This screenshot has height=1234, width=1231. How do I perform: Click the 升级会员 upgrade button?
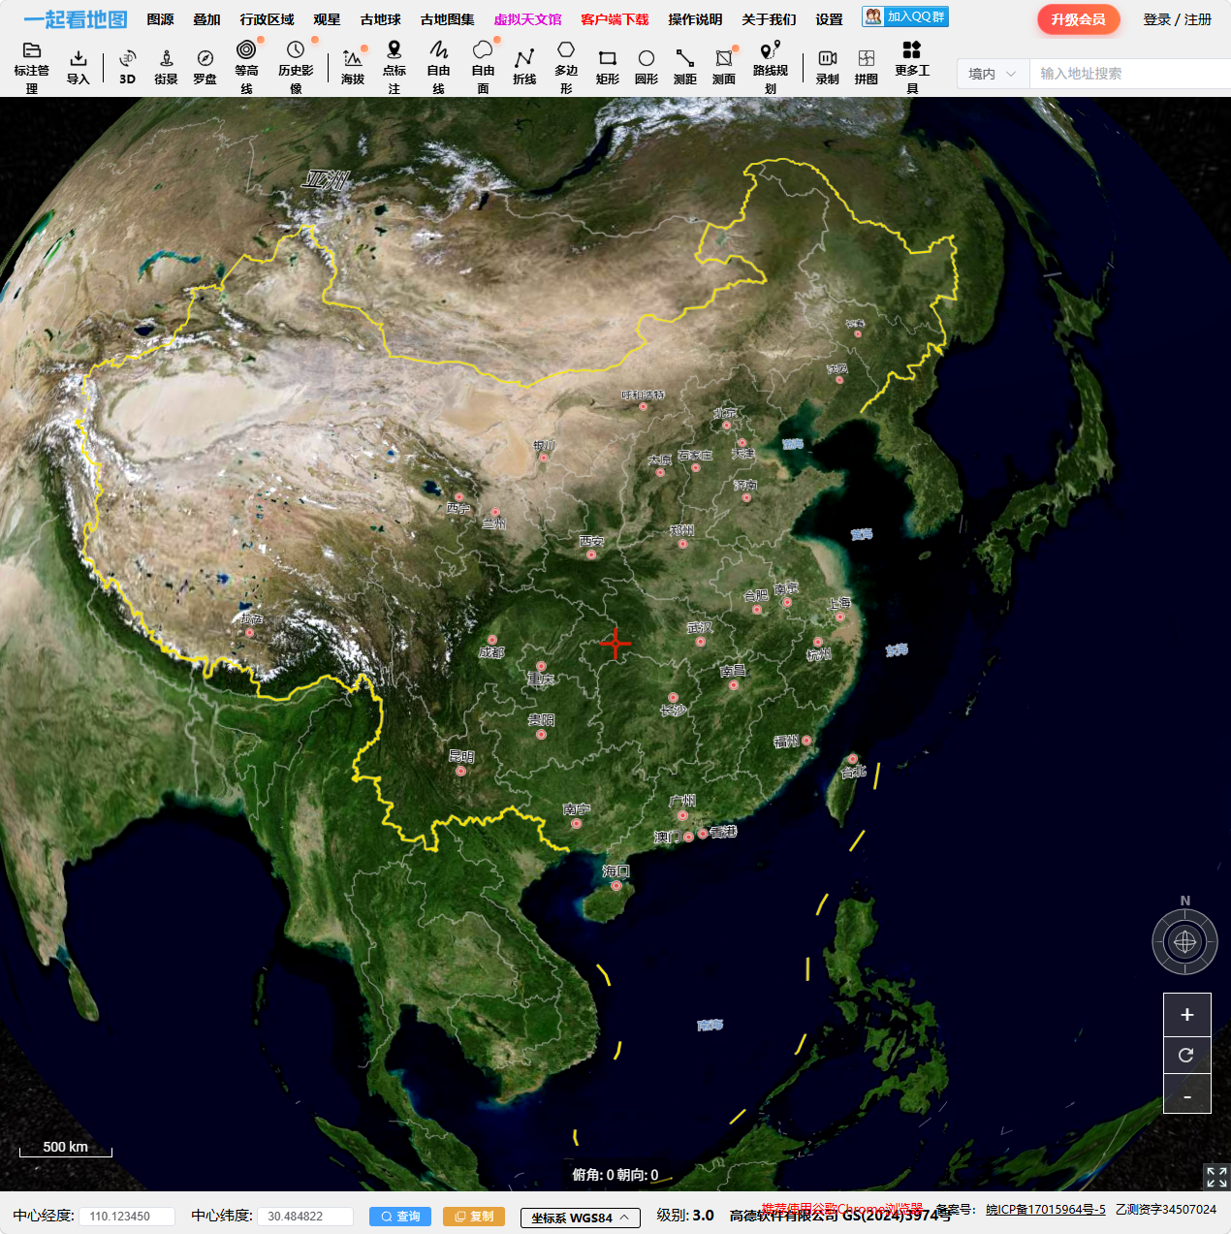click(x=1078, y=19)
